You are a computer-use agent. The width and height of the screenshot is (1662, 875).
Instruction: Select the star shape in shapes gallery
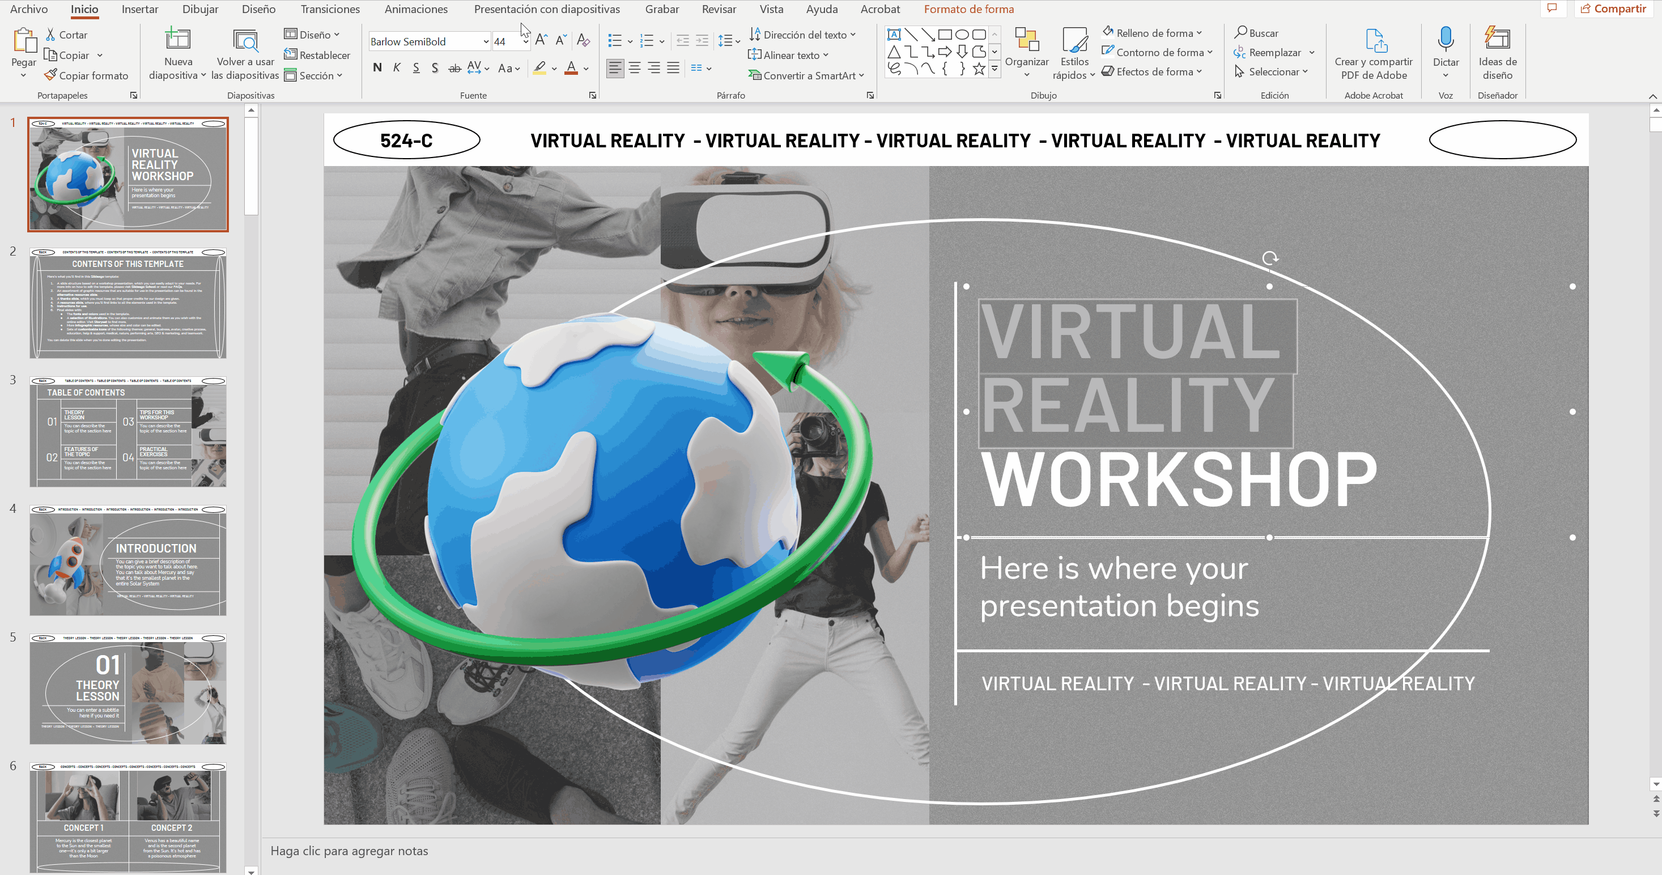click(979, 69)
